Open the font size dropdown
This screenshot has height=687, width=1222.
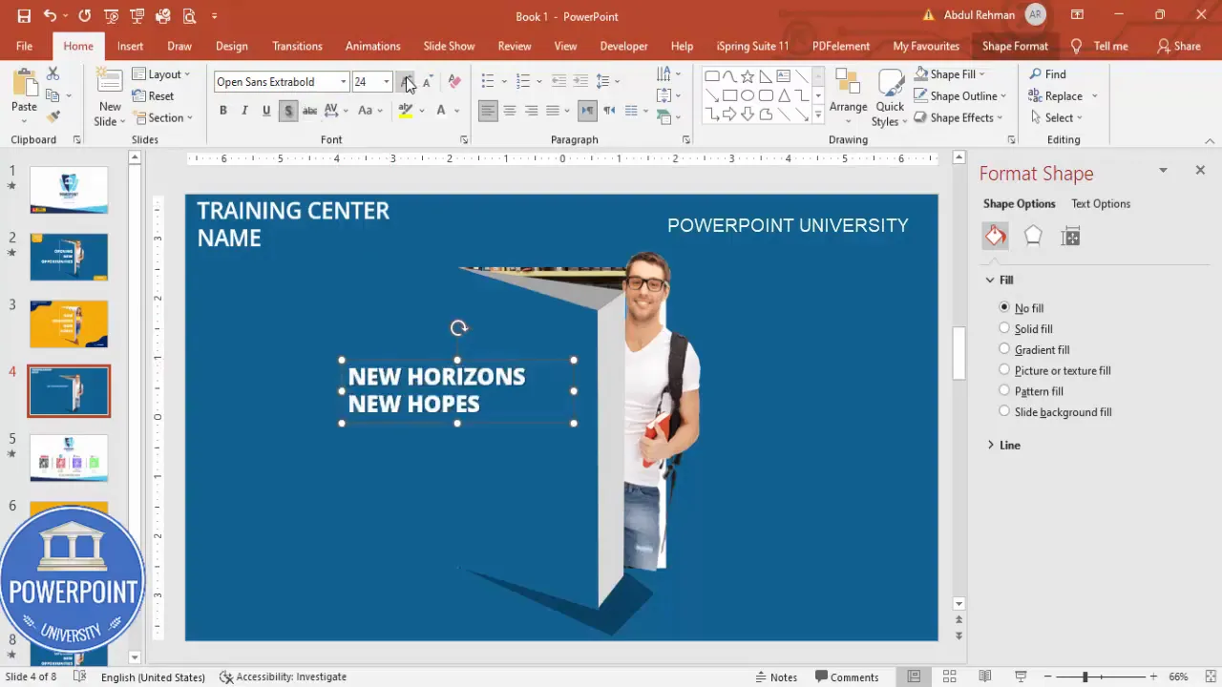pos(387,82)
